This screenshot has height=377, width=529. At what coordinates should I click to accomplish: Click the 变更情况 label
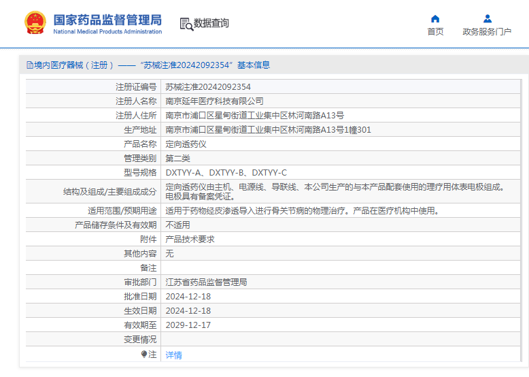[140, 339]
